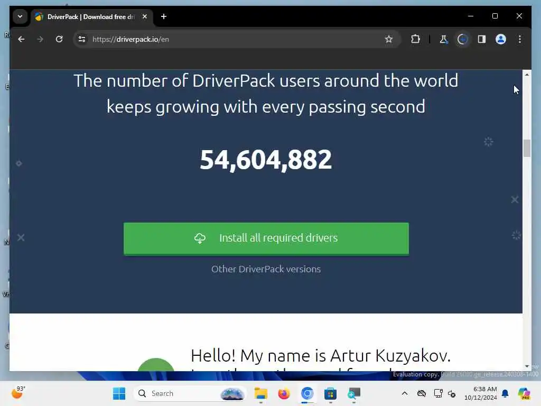
Task: Open Other DriverPack versions link
Action: pyautogui.click(x=266, y=269)
